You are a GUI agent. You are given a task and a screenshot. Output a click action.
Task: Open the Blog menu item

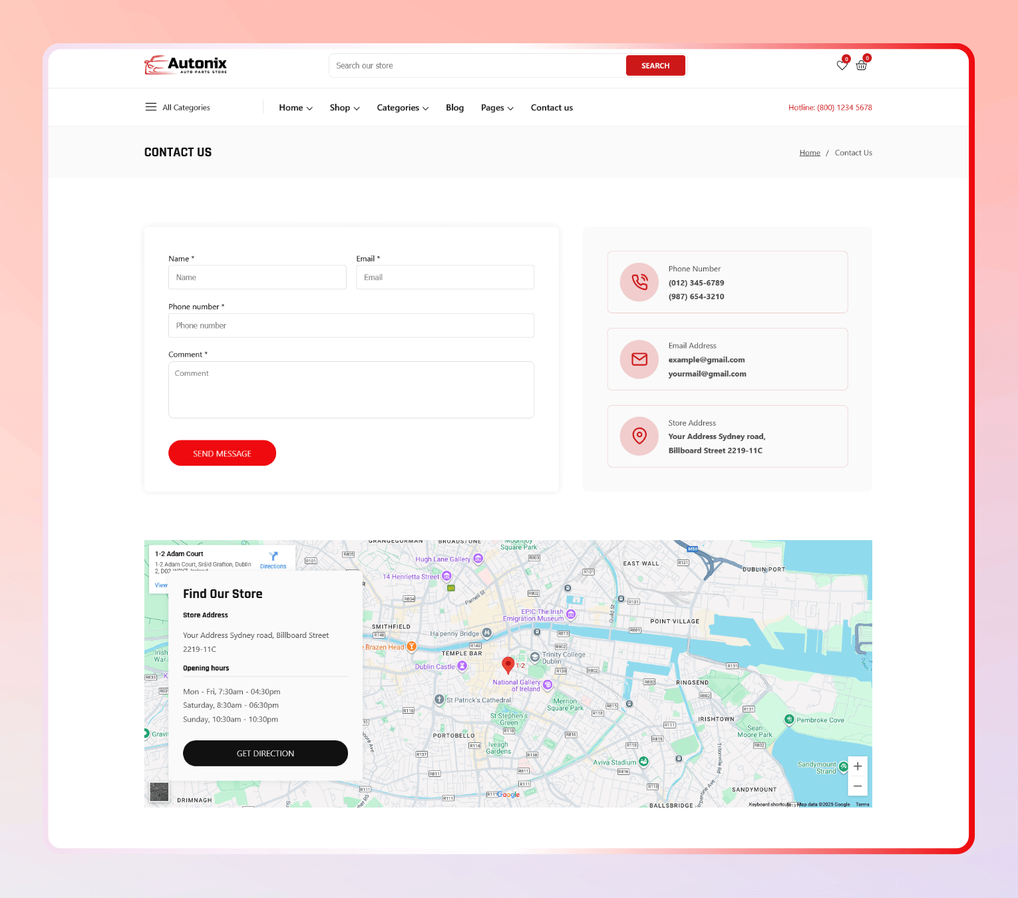(x=454, y=108)
